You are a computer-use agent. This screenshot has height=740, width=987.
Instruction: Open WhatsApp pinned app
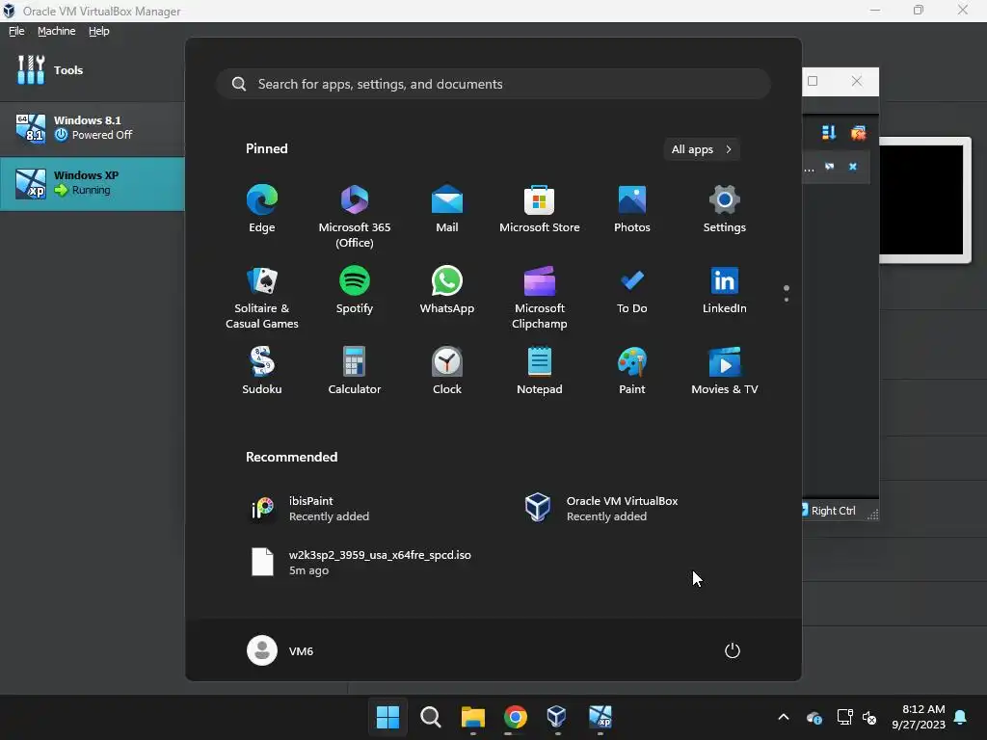pyautogui.click(x=447, y=290)
